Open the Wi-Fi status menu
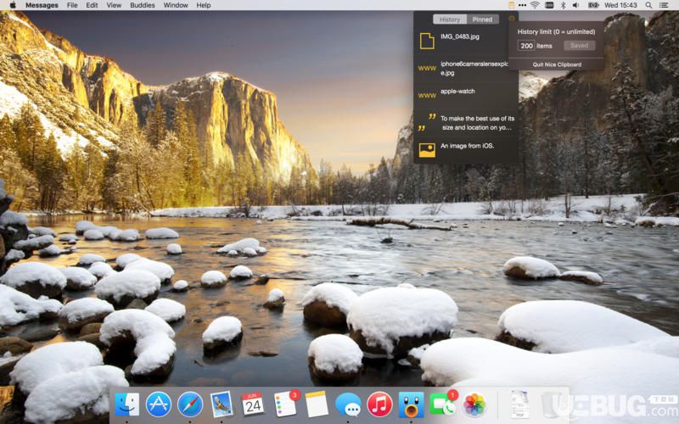Image resolution: width=679 pixels, height=424 pixels. [536, 5]
